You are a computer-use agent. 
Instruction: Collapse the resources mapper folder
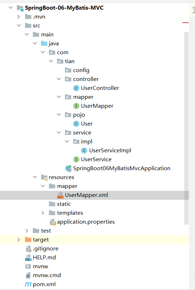tap(43, 186)
